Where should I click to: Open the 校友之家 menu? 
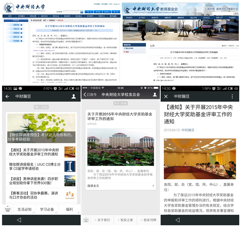[x=125, y=220]
